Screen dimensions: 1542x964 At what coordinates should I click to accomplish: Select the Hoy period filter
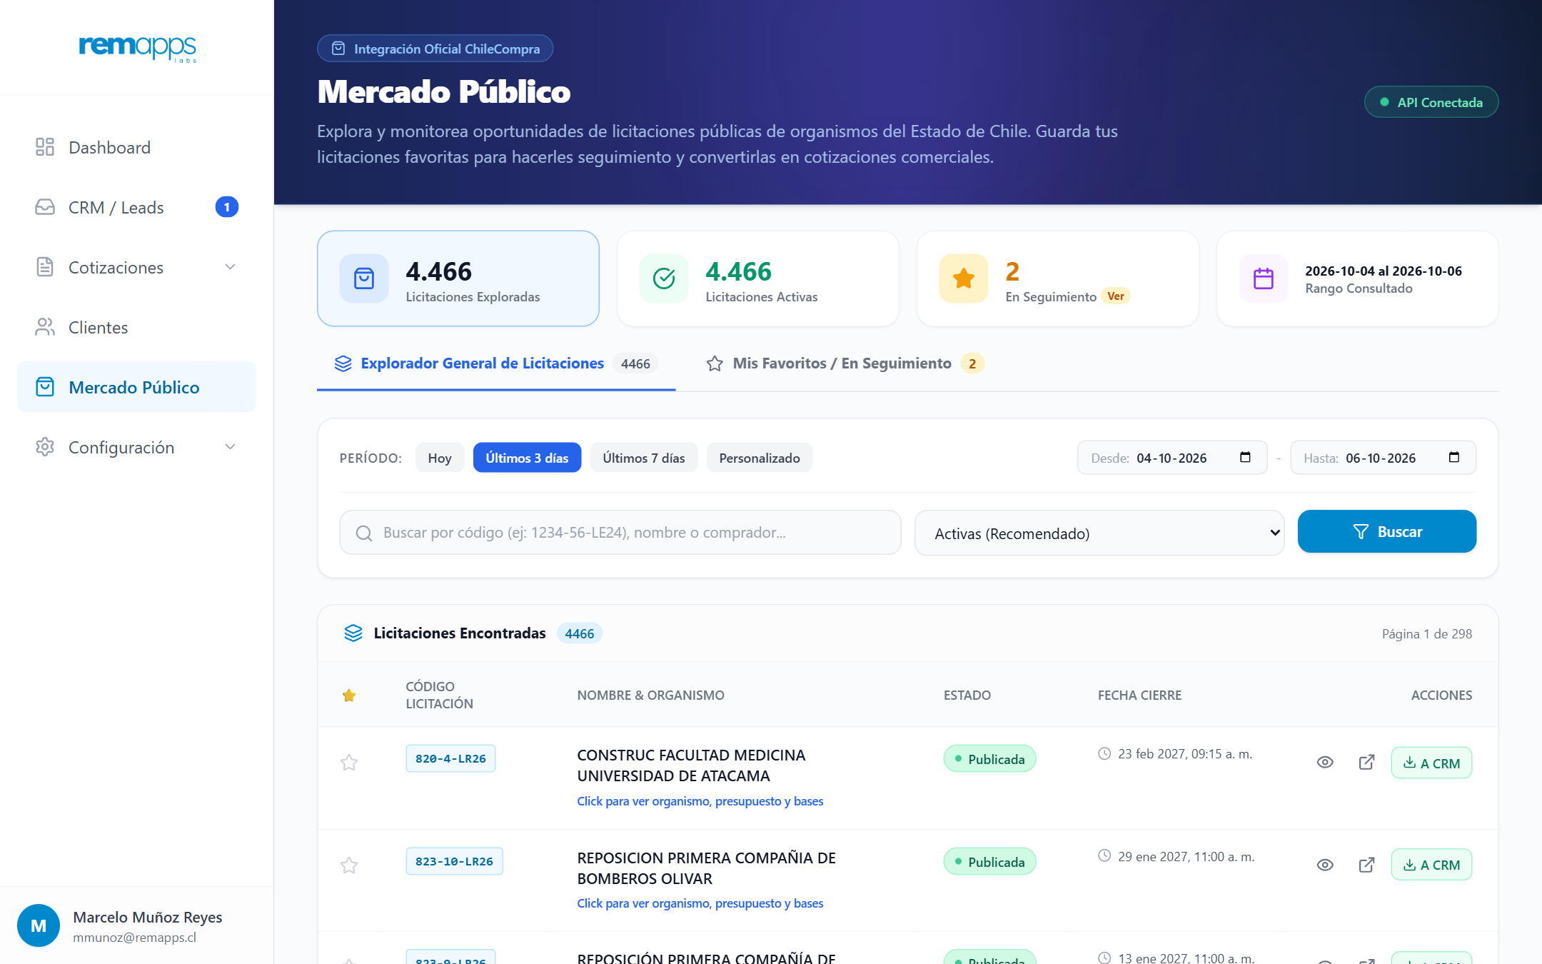(440, 458)
